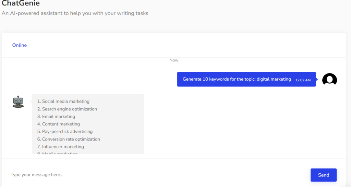This screenshot has width=351, height=187.
Task: Click the 12:02 AM message timestamp
Action: [x=303, y=80]
